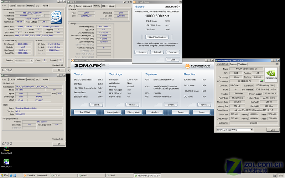Switch to 3DMark06 taskbar button

pos(37,176)
